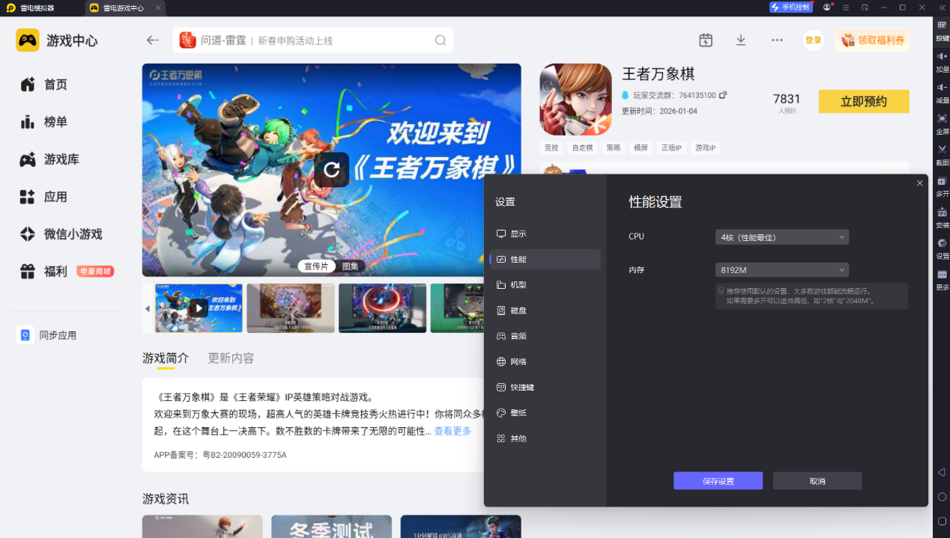Click the 保存设置 button
The width and height of the screenshot is (950, 538).
pos(718,481)
